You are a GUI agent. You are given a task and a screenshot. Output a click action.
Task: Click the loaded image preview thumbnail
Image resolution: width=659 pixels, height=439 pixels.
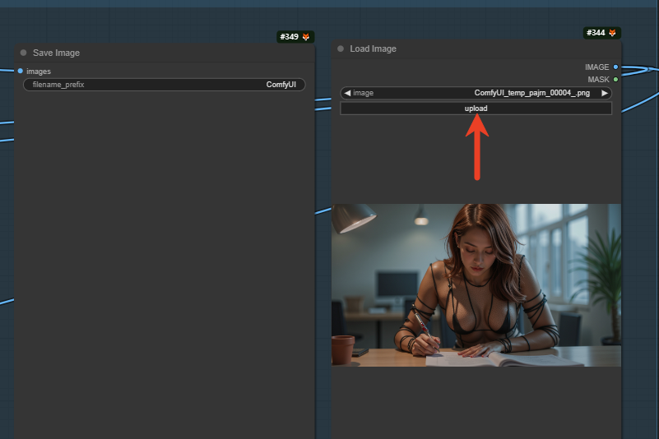(476, 285)
